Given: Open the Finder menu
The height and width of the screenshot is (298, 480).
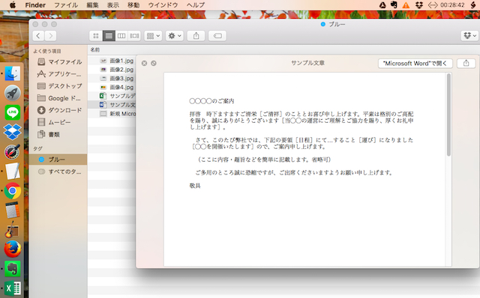Looking at the screenshot, I should click(x=35, y=5).
